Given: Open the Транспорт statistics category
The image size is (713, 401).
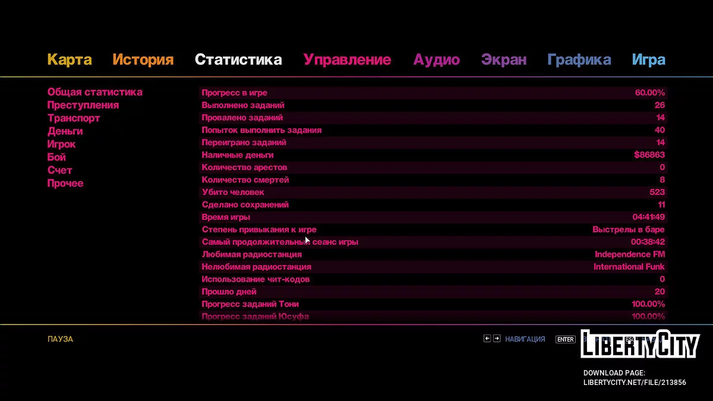Looking at the screenshot, I should [x=74, y=118].
